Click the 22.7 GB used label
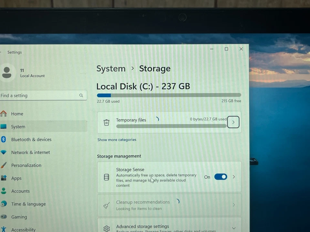The image size is (310, 232). (108, 101)
